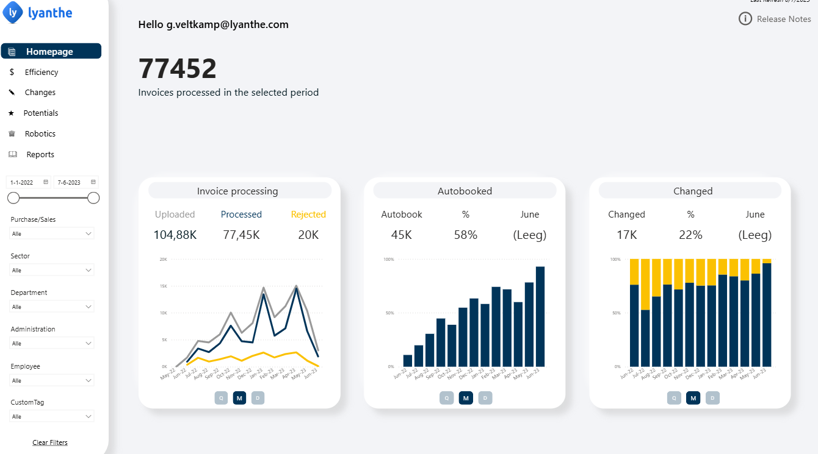Click the Autobooked percentage 58%
Viewport: 818px width, 454px height.
point(466,235)
